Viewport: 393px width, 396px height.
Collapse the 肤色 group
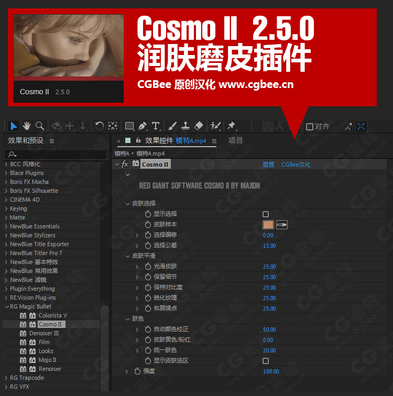127,319
